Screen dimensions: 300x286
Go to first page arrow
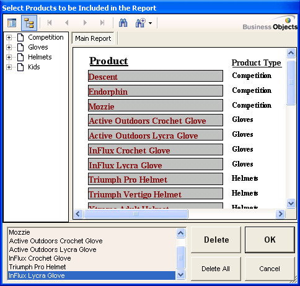(x=50, y=22)
